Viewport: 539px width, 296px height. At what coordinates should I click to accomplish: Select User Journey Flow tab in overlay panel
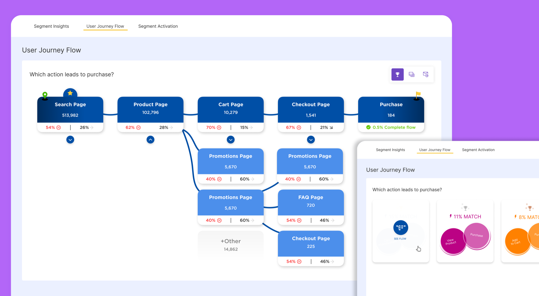click(x=434, y=150)
